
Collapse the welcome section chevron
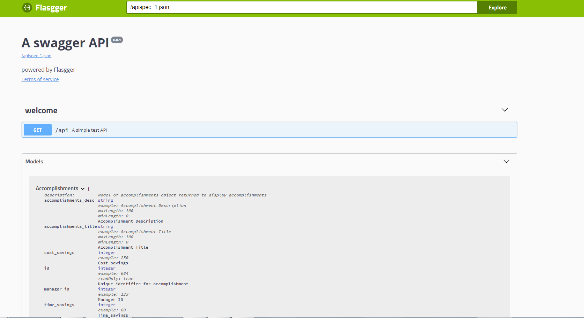point(504,110)
